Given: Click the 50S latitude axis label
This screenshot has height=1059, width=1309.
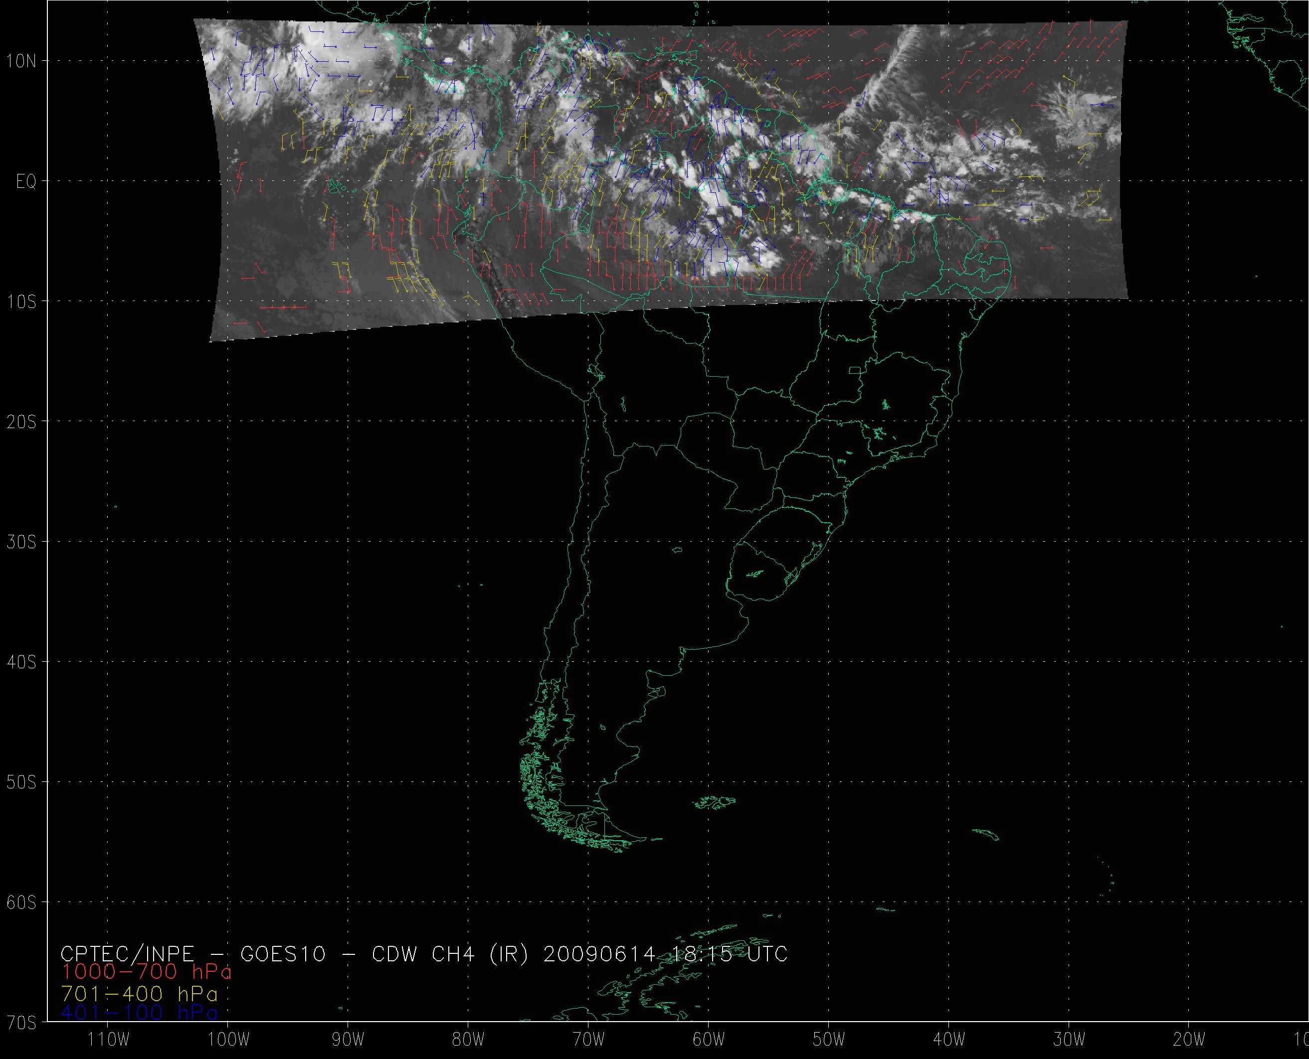Looking at the screenshot, I should [22, 782].
